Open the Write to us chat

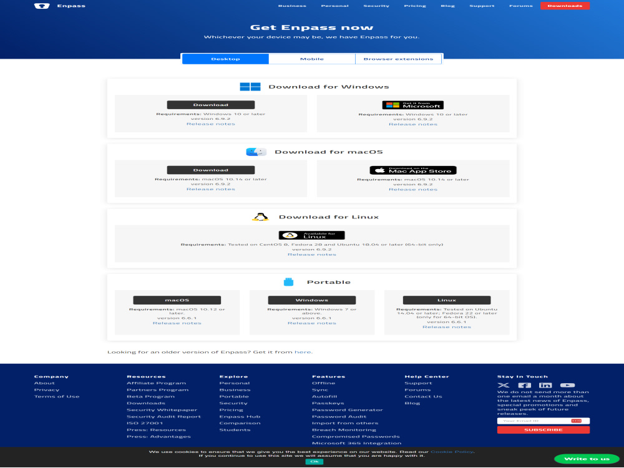point(587,459)
